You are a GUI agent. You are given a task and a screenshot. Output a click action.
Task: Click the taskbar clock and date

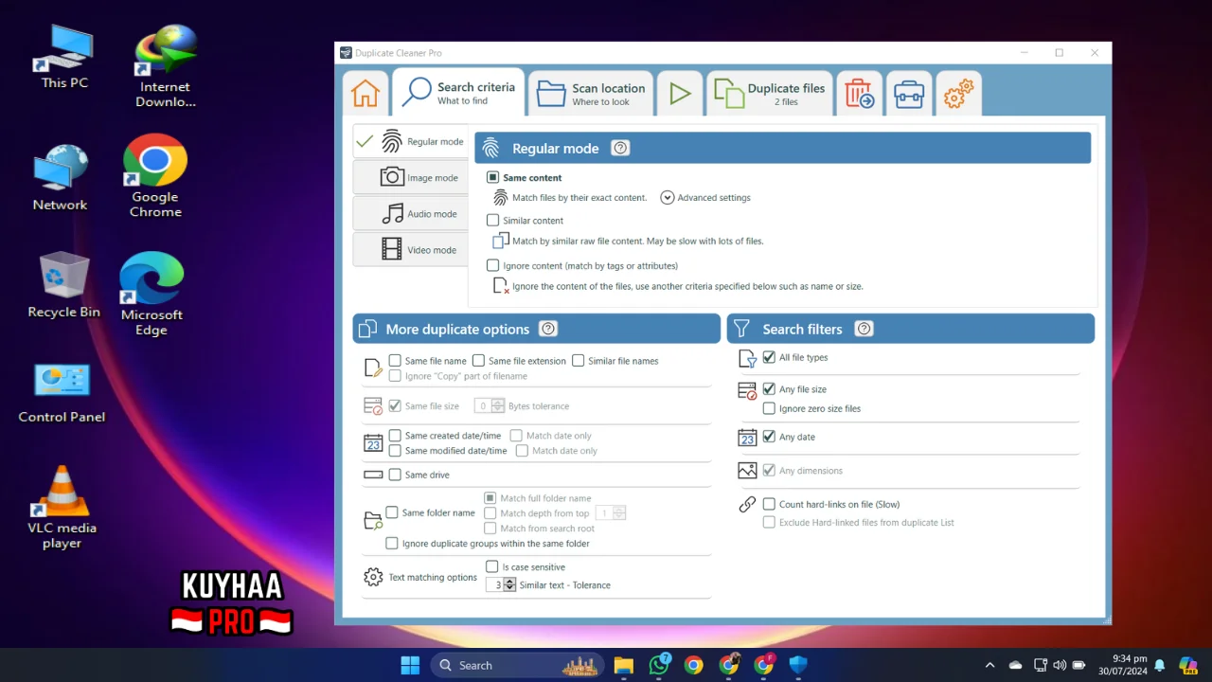coord(1122,665)
